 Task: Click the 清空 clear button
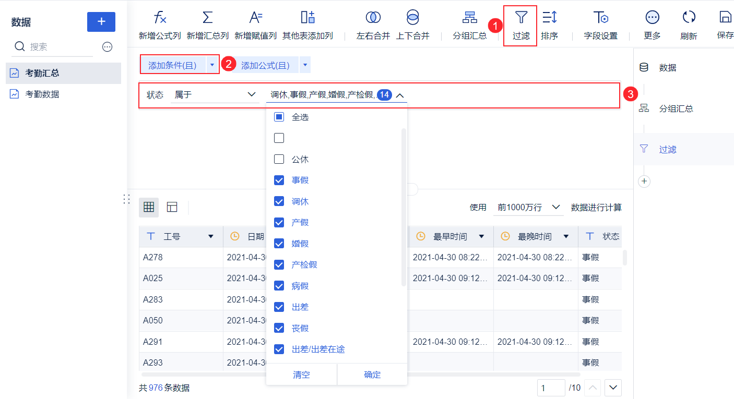click(x=302, y=374)
